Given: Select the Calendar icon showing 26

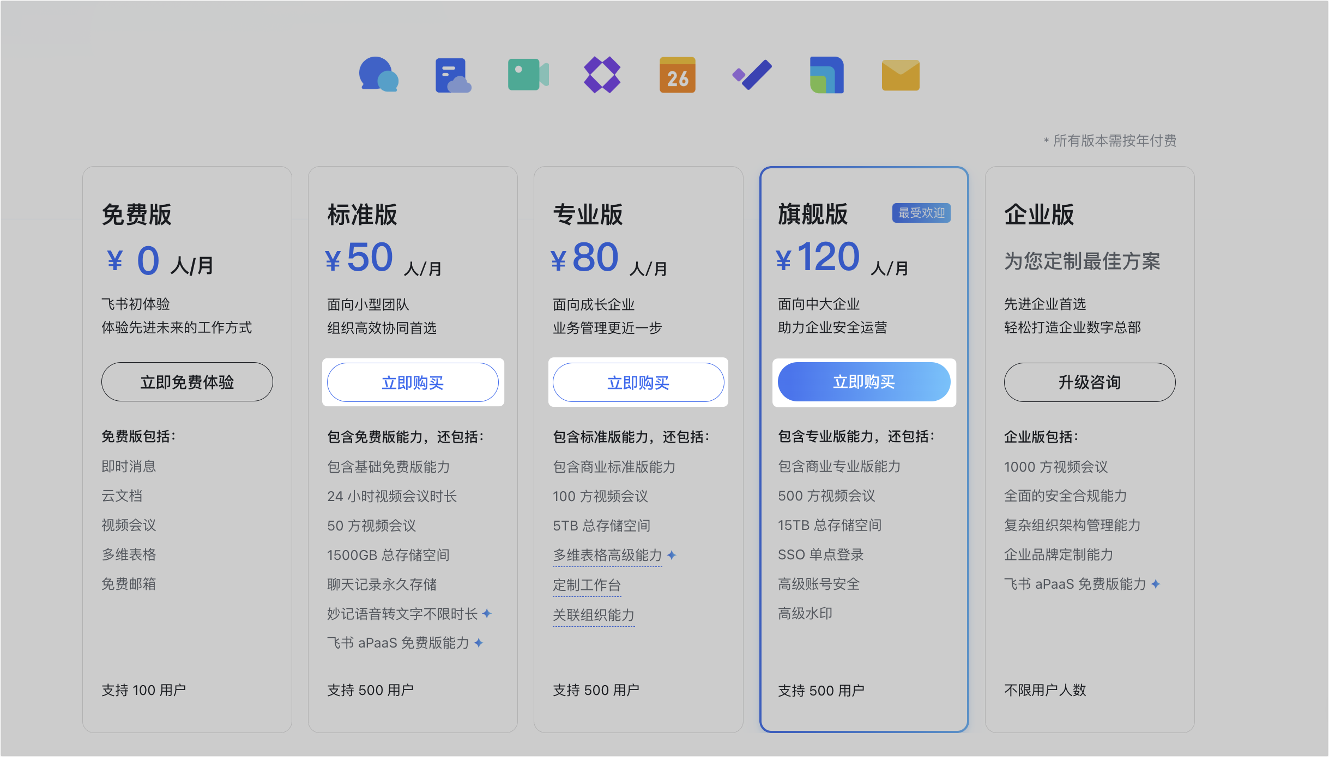Looking at the screenshot, I should pos(676,75).
